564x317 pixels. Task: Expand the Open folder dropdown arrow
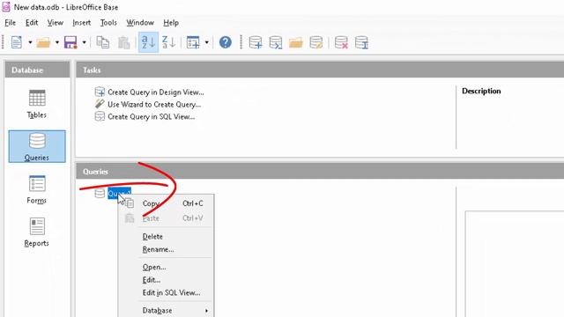point(57,42)
